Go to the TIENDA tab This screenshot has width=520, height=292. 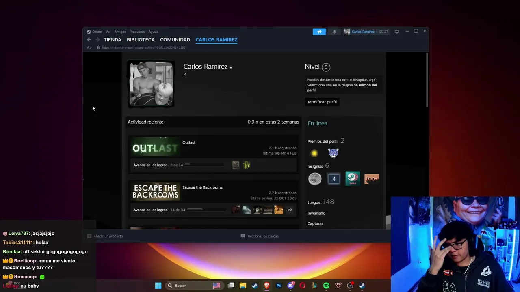tap(113, 40)
